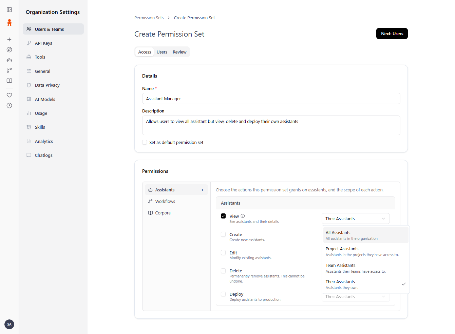Open General settings page
This screenshot has height=334, width=455.
pos(53,71)
